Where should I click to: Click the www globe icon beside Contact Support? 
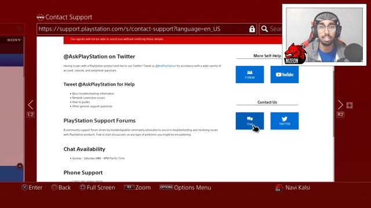pyautogui.click(x=40, y=17)
